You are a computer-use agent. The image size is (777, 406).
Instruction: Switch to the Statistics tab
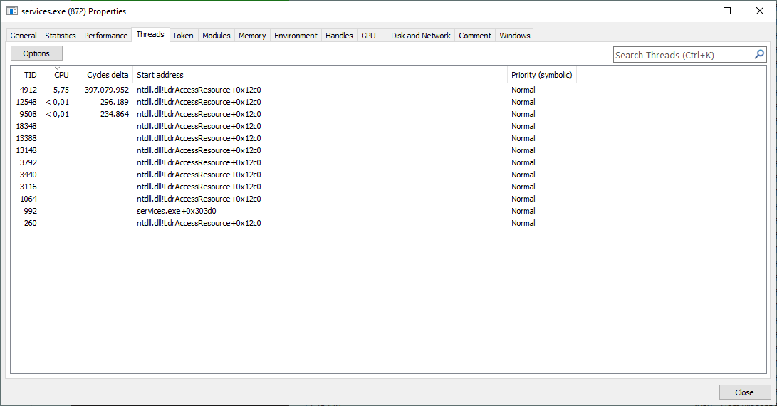pyautogui.click(x=61, y=36)
